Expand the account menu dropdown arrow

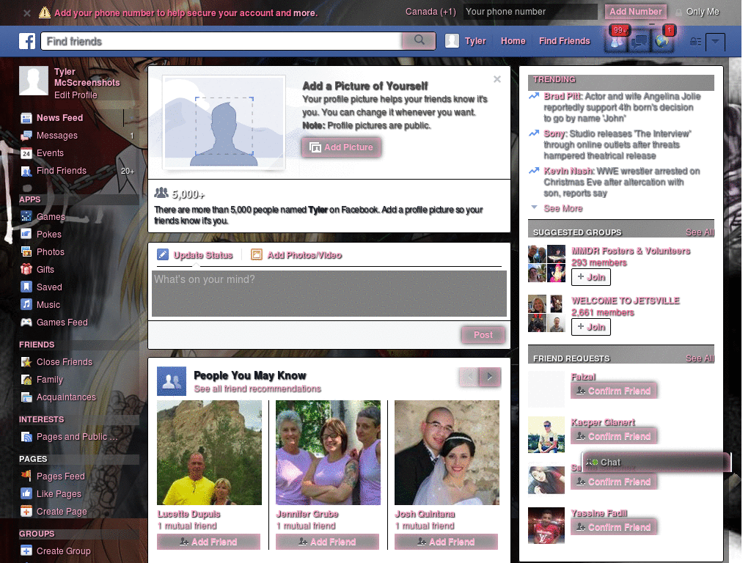(x=715, y=42)
